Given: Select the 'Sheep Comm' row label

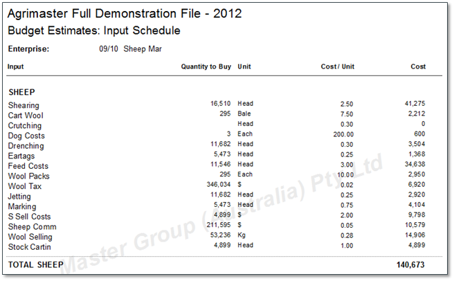Looking at the screenshot, I should click(x=32, y=227).
